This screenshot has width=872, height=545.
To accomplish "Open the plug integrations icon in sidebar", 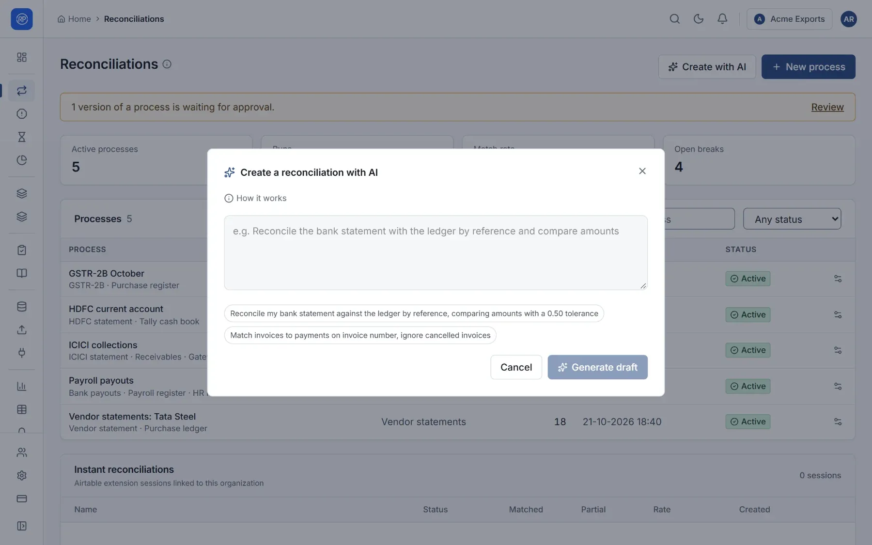I will tap(21, 353).
